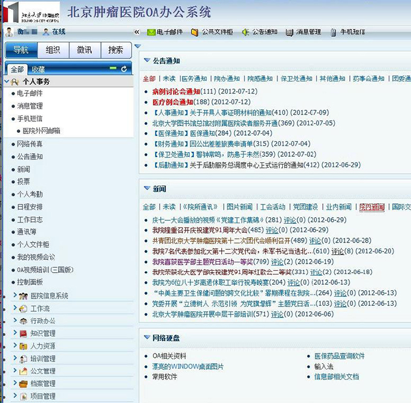Click the 个人事务 people icon
Viewport: 411px width, 403px height.
(15, 82)
